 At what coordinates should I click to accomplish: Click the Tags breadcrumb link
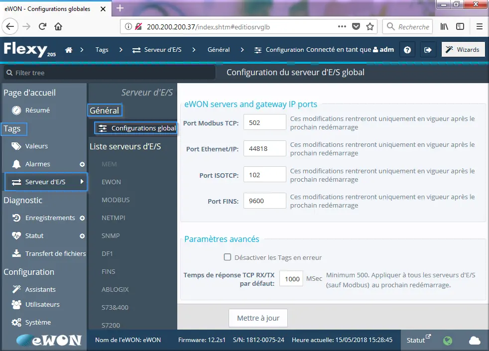[102, 50]
